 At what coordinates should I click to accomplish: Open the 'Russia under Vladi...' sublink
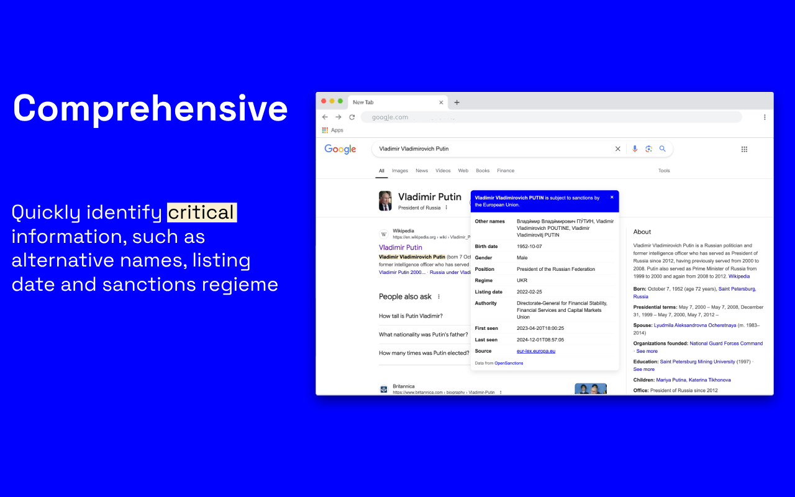click(x=450, y=272)
